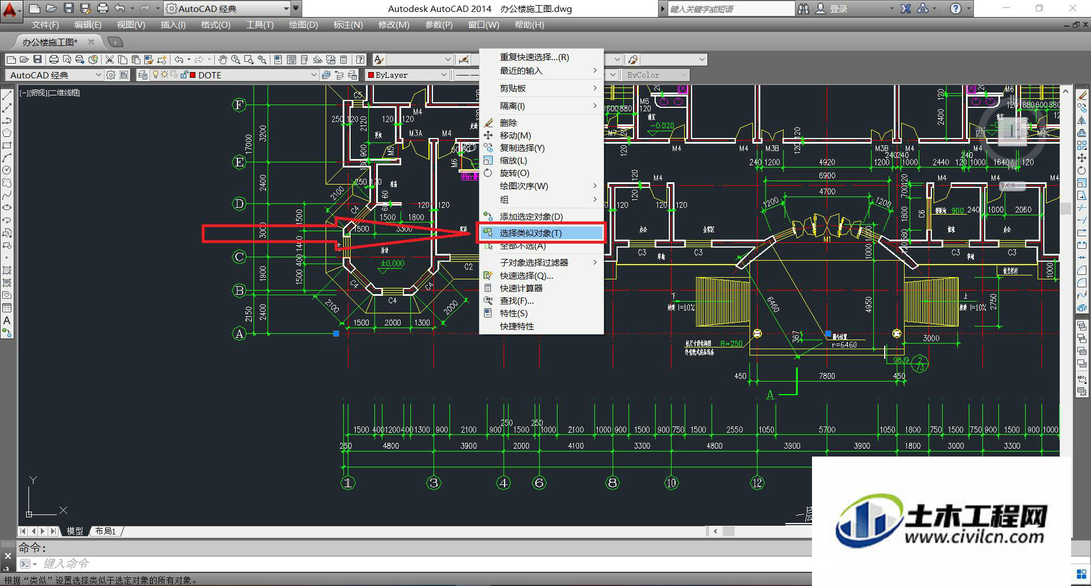Open the 修改(M) menu
Viewport: 1091px width, 586px height.
coord(394,25)
